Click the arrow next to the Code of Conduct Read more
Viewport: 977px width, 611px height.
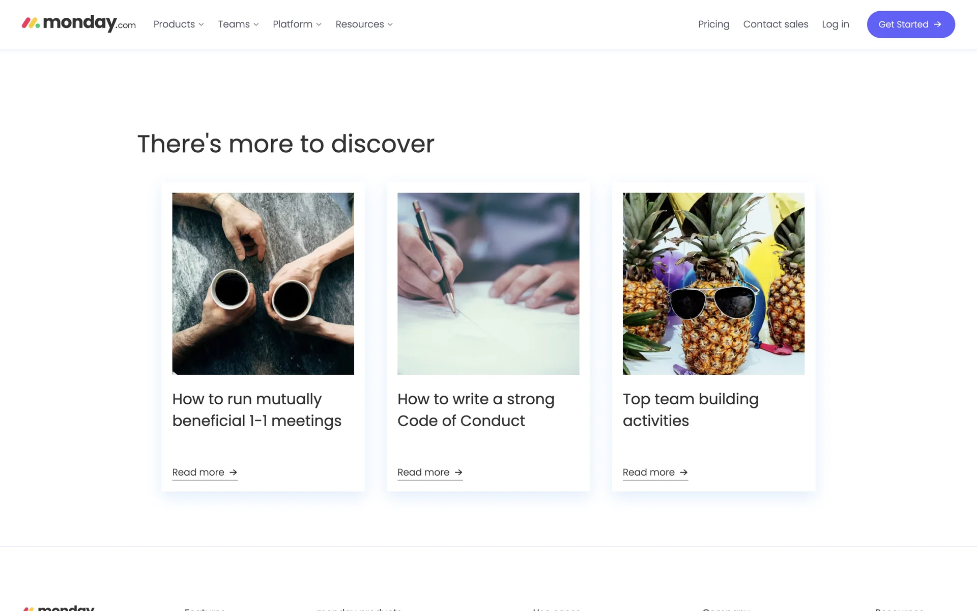(458, 473)
